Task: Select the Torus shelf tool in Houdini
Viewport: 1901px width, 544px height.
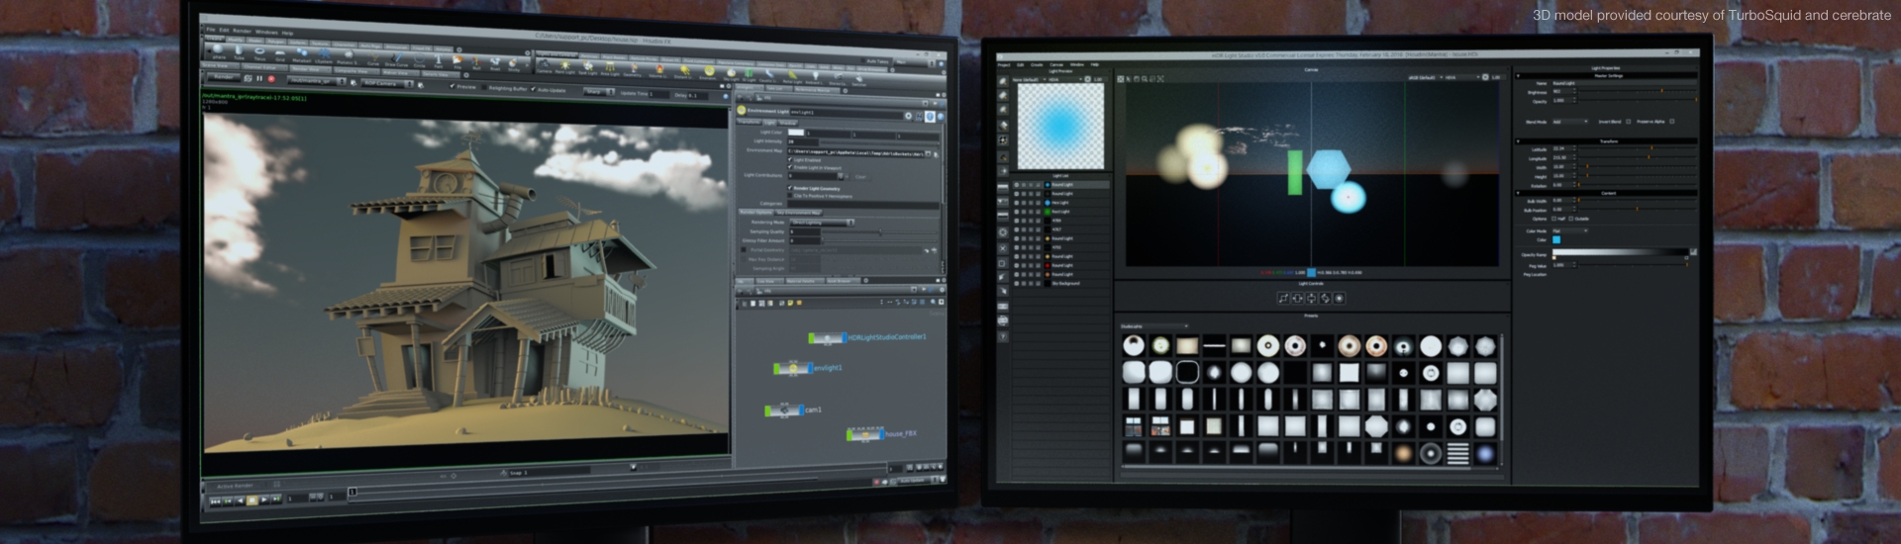Action: click(x=259, y=51)
